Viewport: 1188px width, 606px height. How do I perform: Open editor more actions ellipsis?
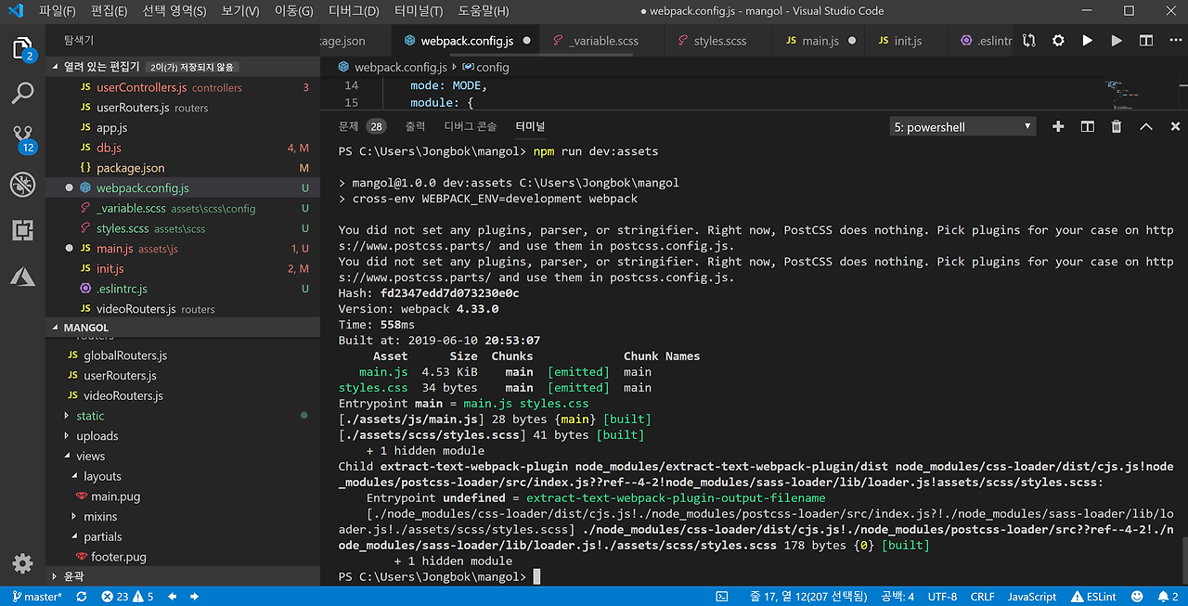pyautogui.click(x=1175, y=41)
